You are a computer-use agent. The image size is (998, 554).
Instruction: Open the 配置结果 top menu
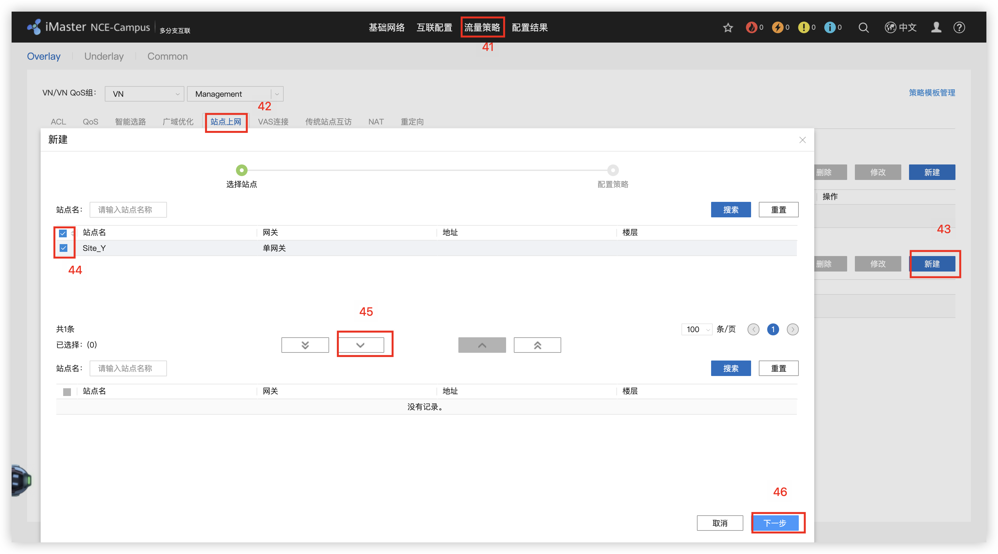530,27
